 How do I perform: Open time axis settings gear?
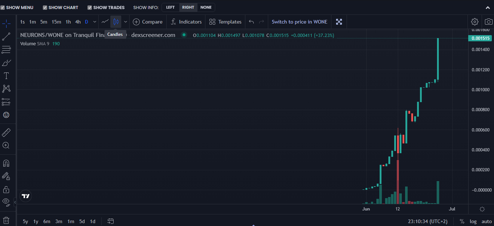(482, 209)
